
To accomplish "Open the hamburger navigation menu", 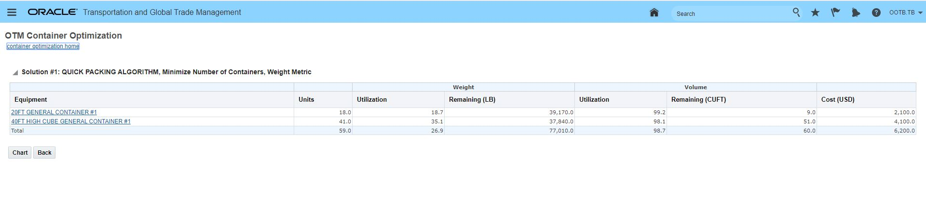I will (12, 13).
